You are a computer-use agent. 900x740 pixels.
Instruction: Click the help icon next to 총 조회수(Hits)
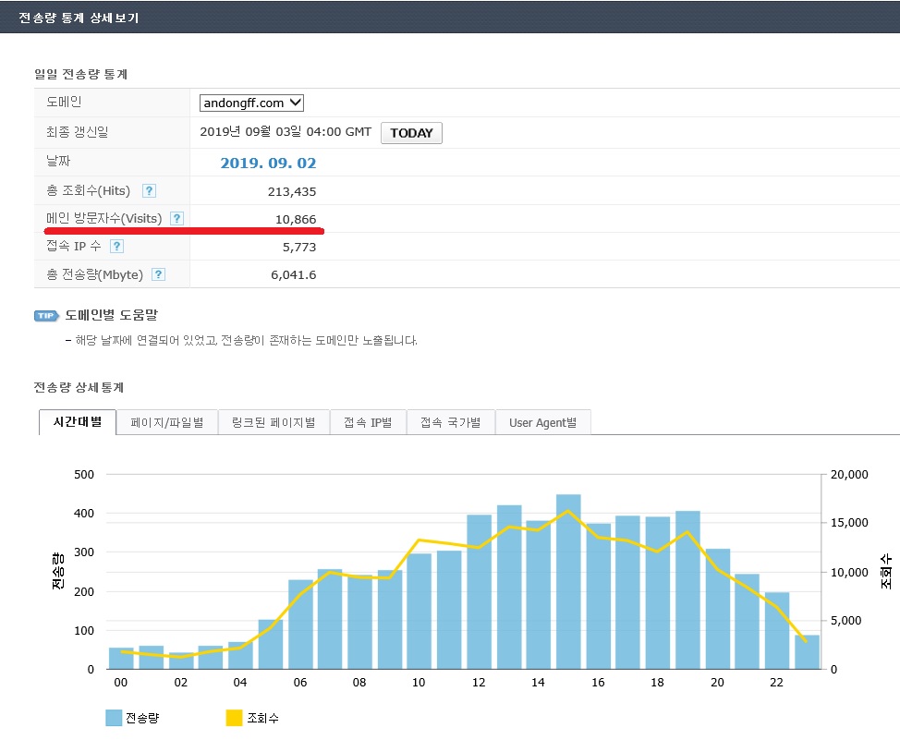(x=149, y=191)
